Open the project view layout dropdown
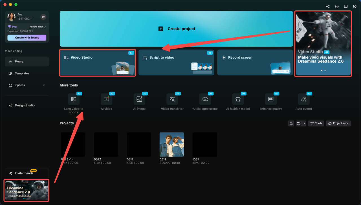 301,123
